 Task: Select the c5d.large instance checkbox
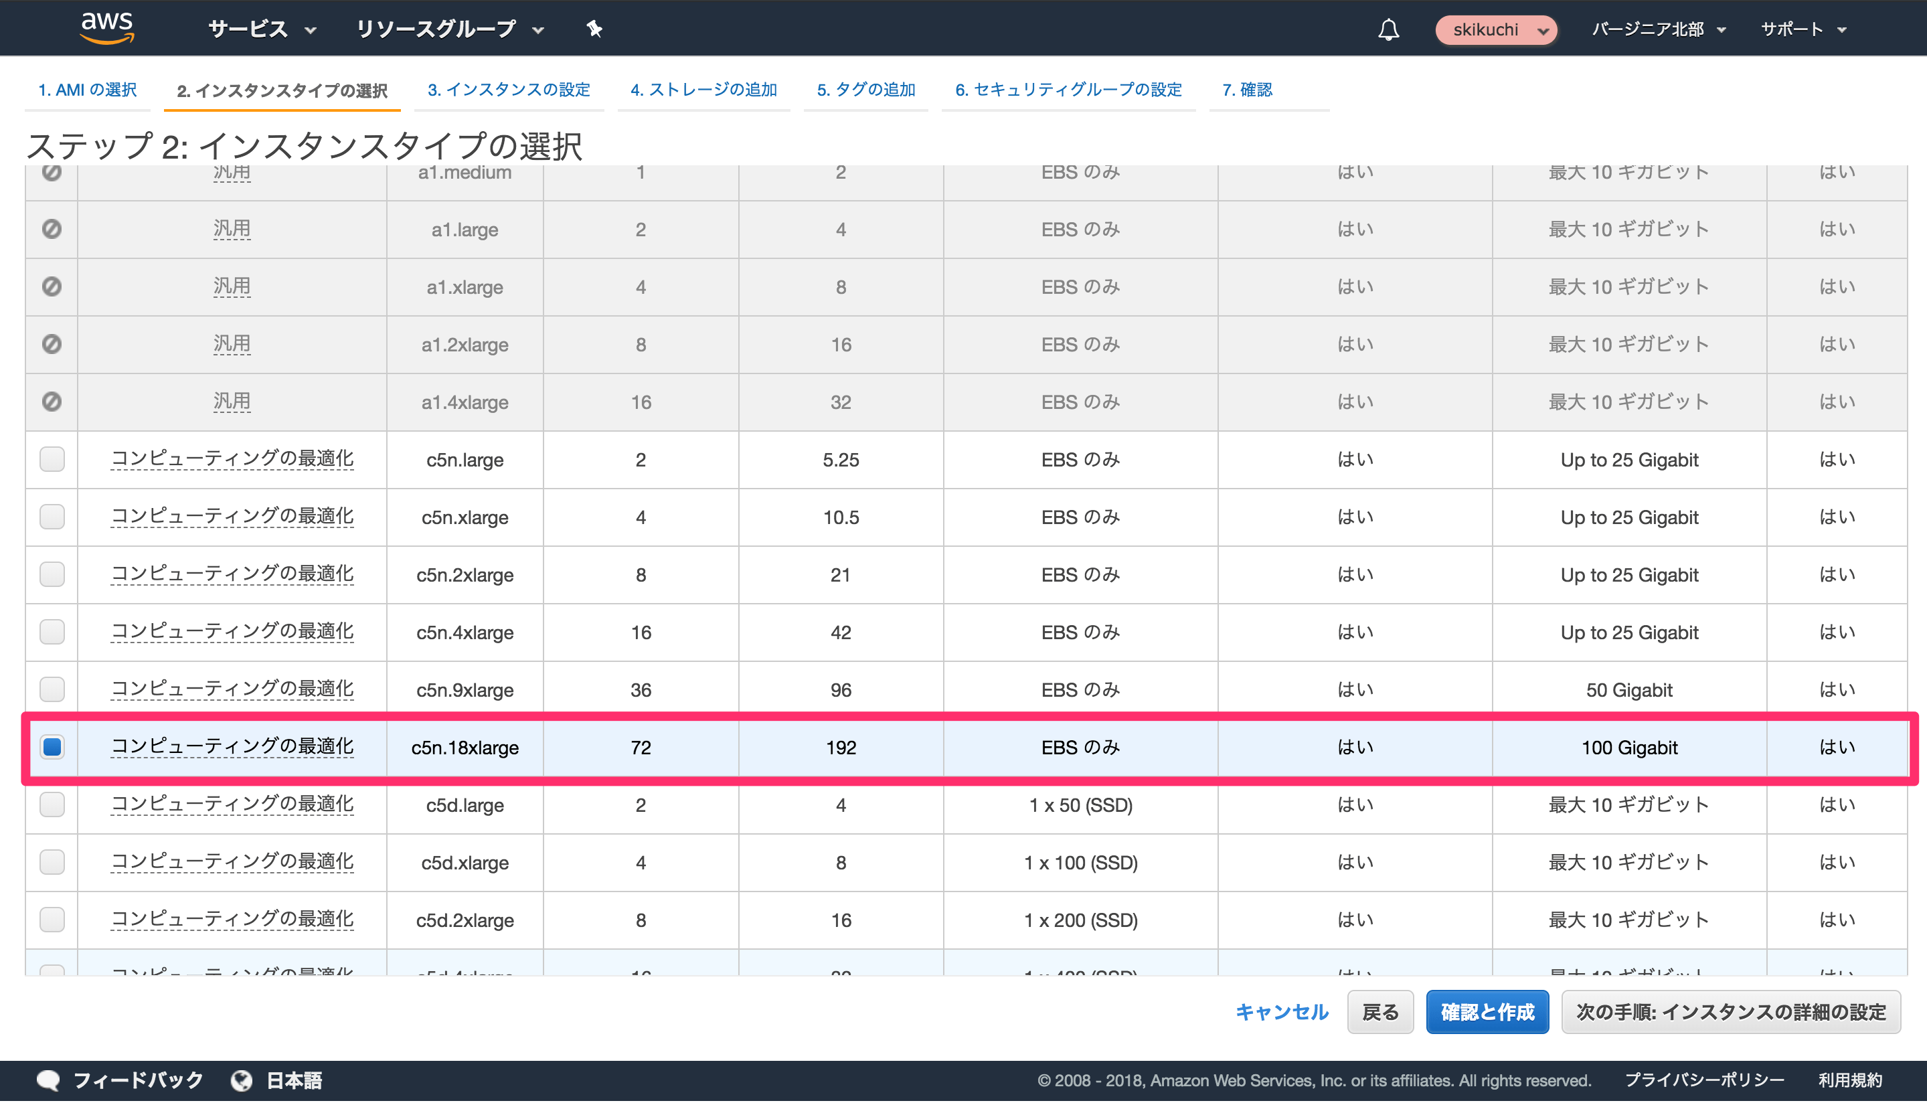(x=52, y=804)
